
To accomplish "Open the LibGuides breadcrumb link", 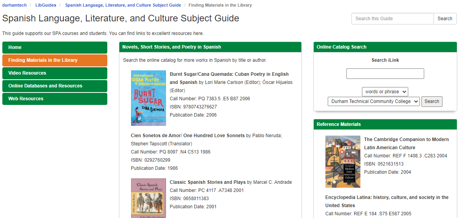I will coord(45,5).
